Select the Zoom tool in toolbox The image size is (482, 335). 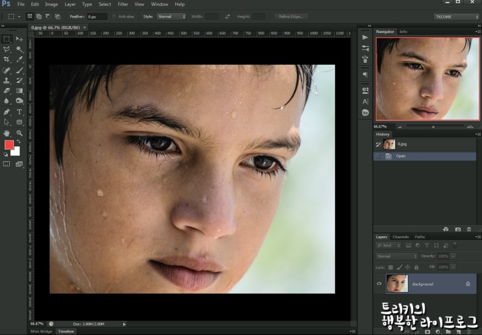[20, 133]
